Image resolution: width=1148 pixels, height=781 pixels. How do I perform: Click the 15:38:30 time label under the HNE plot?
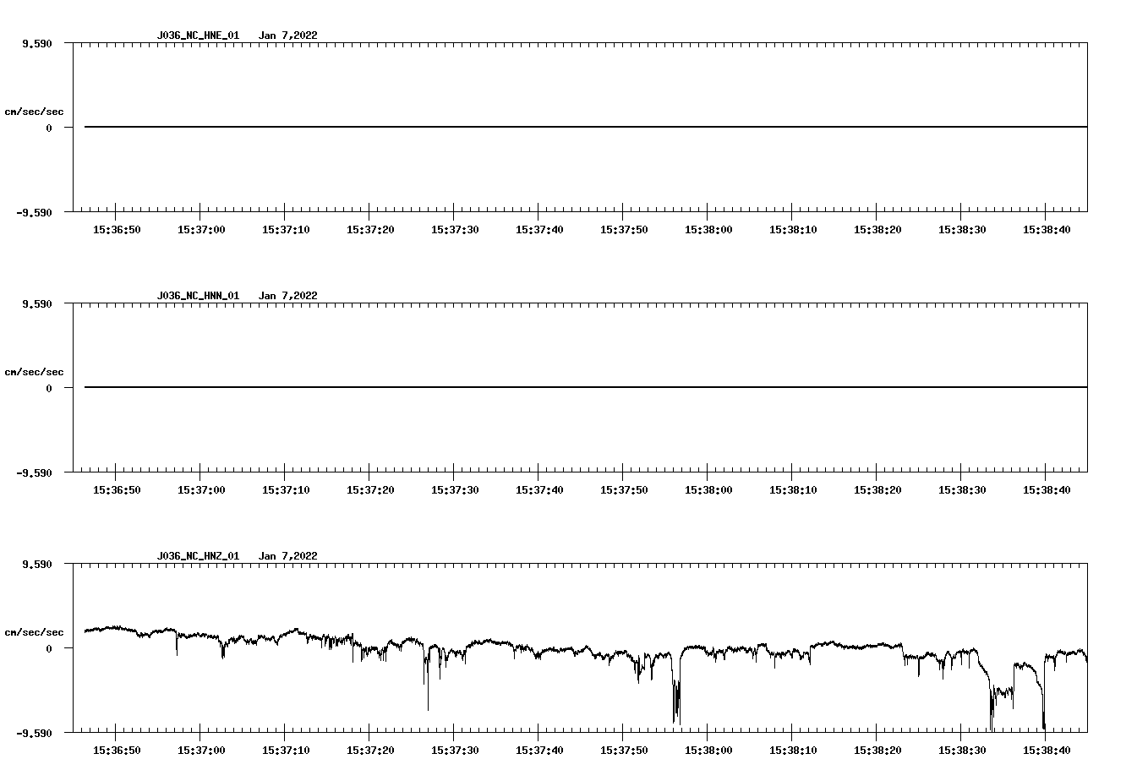click(x=962, y=230)
